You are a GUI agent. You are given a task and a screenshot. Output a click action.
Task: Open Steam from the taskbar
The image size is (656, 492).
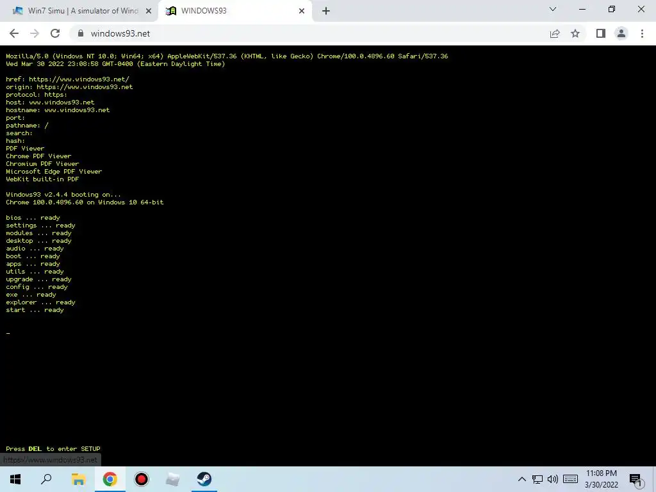204,479
